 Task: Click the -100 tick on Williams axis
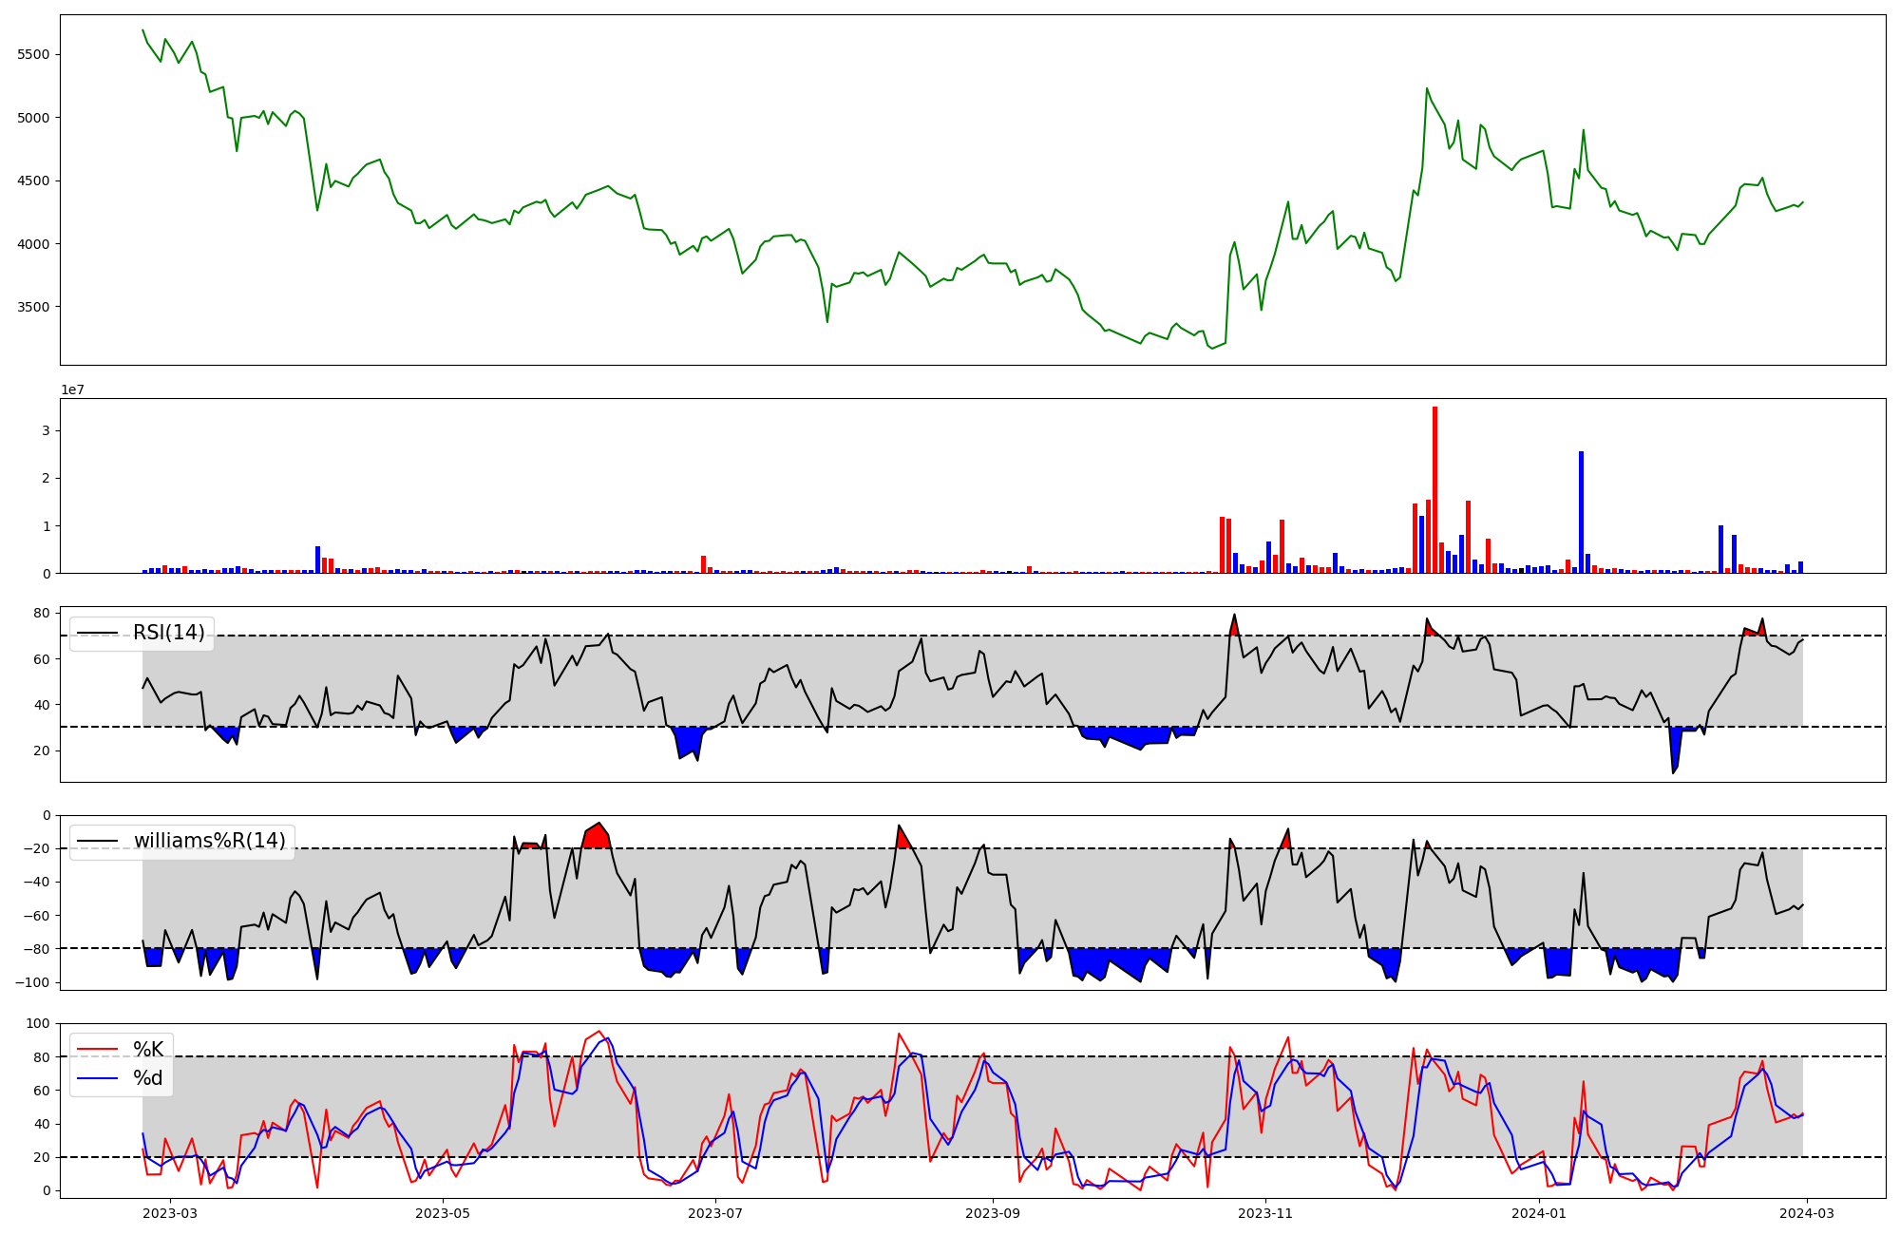pyautogui.click(x=33, y=982)
